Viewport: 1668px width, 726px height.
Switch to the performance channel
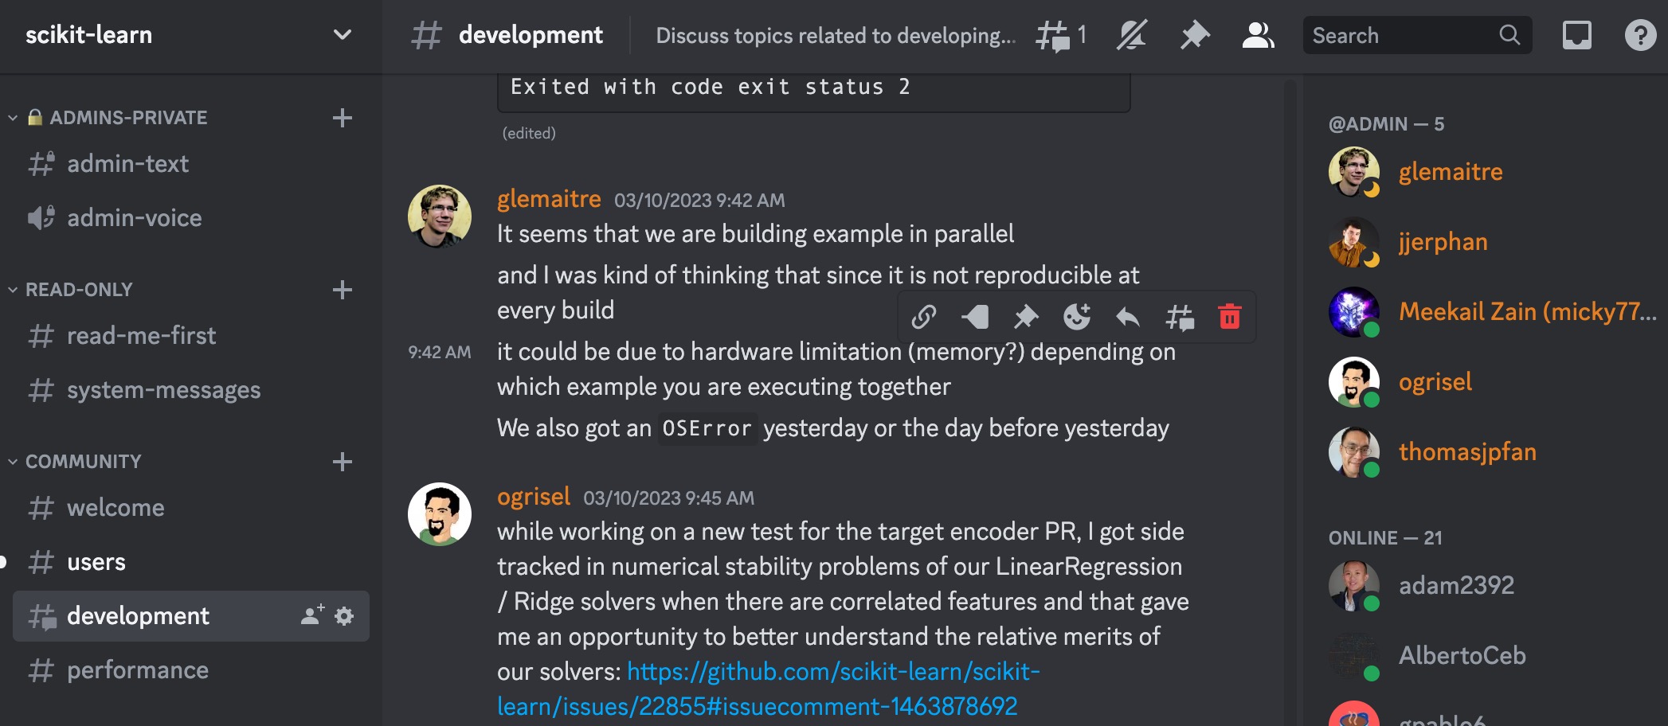tap(137, 670)
